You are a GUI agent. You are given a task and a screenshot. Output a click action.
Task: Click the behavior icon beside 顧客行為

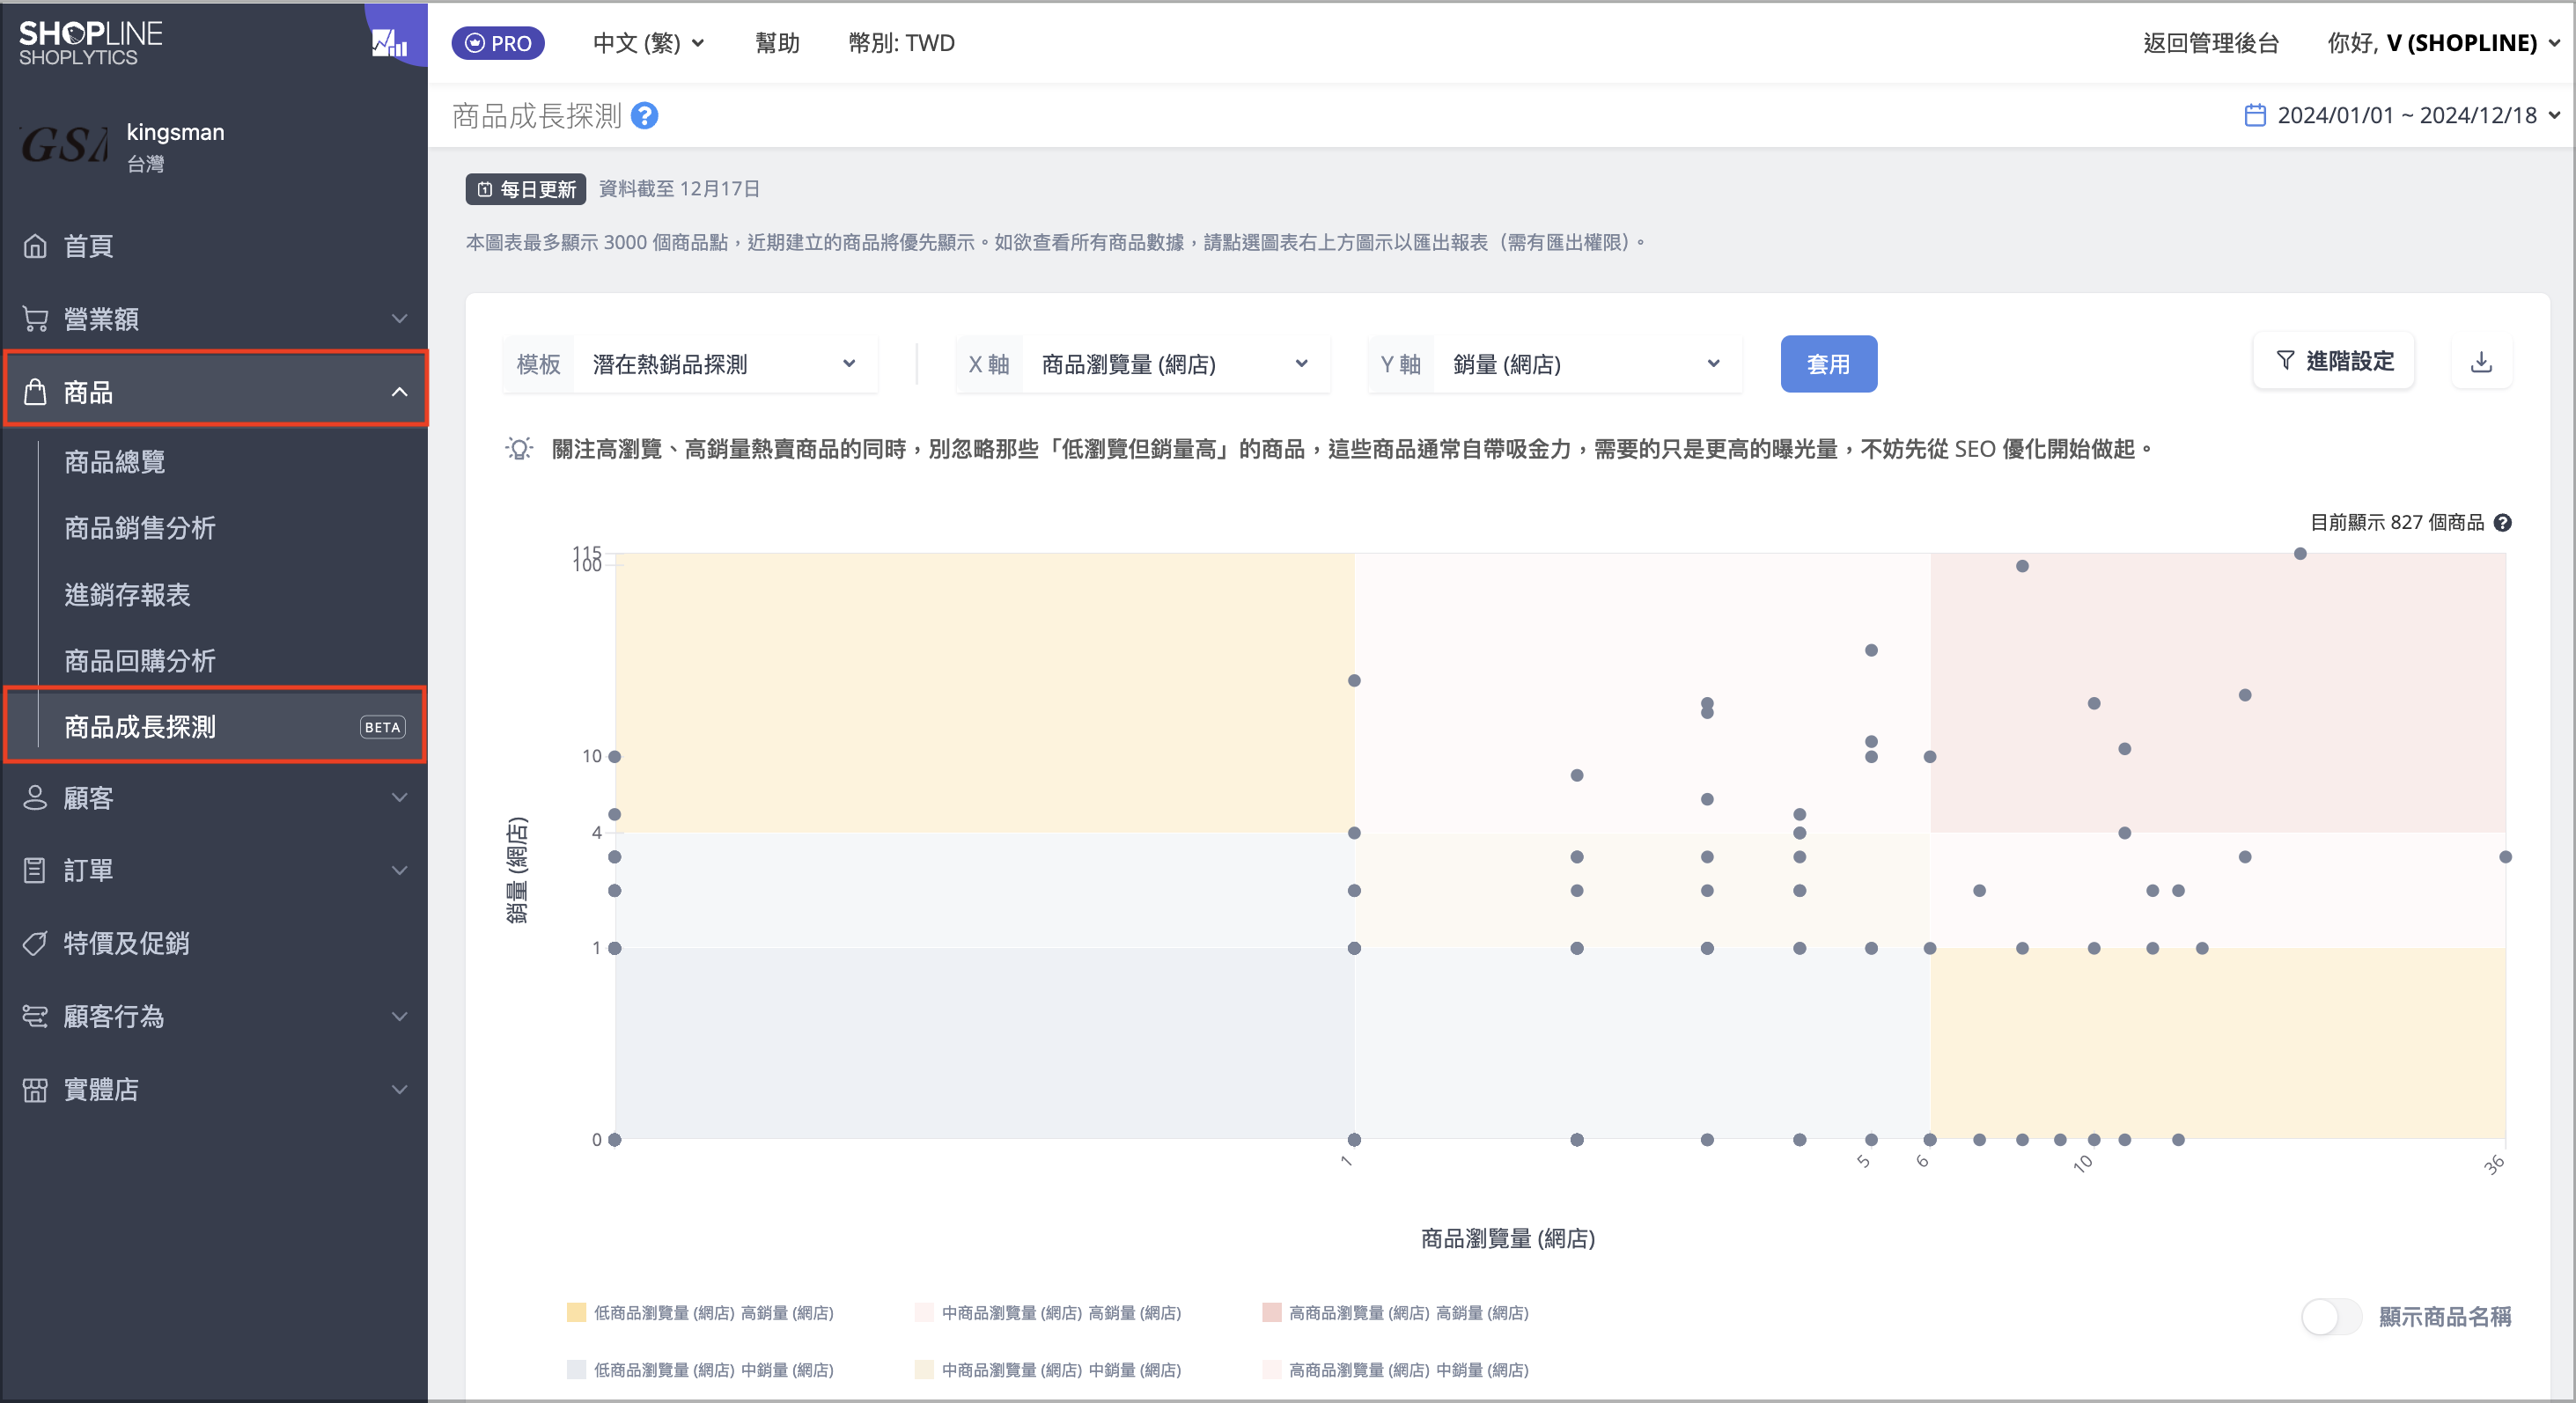(35, 1016)
